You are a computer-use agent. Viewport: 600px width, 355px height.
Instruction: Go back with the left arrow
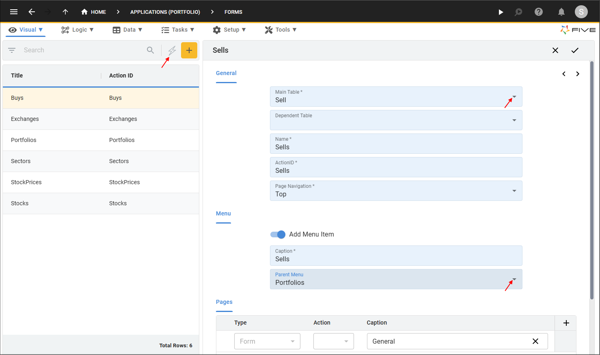click(32, 12)
